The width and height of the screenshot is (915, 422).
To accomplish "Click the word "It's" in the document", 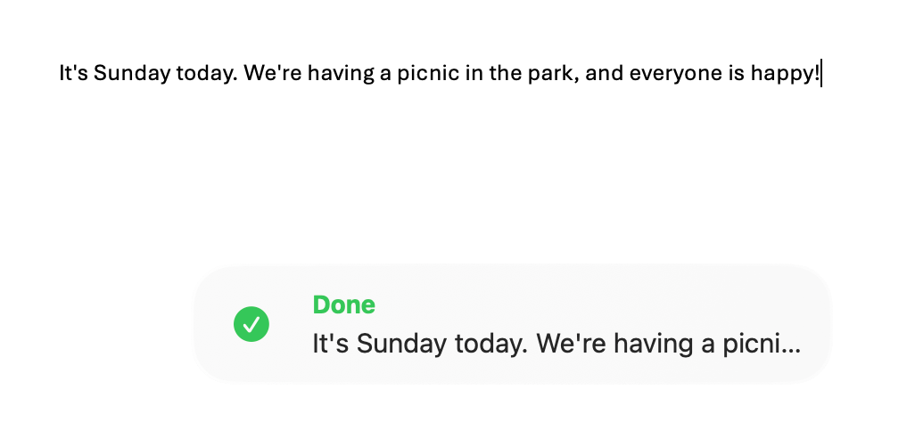I will point(73,73).
